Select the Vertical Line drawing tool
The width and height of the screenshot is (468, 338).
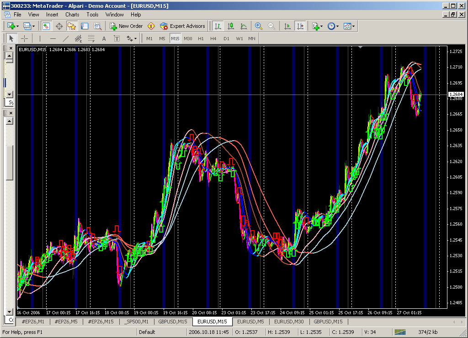coord(40,38)
